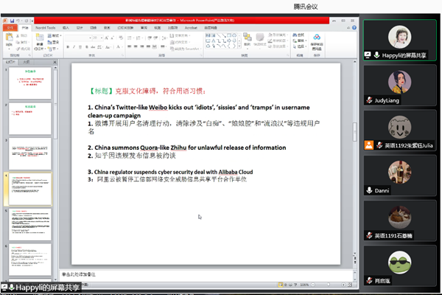This screenshot has width=442, height=295.
Task: Click the Align Left paragraph icon
Action: (130, 46)
